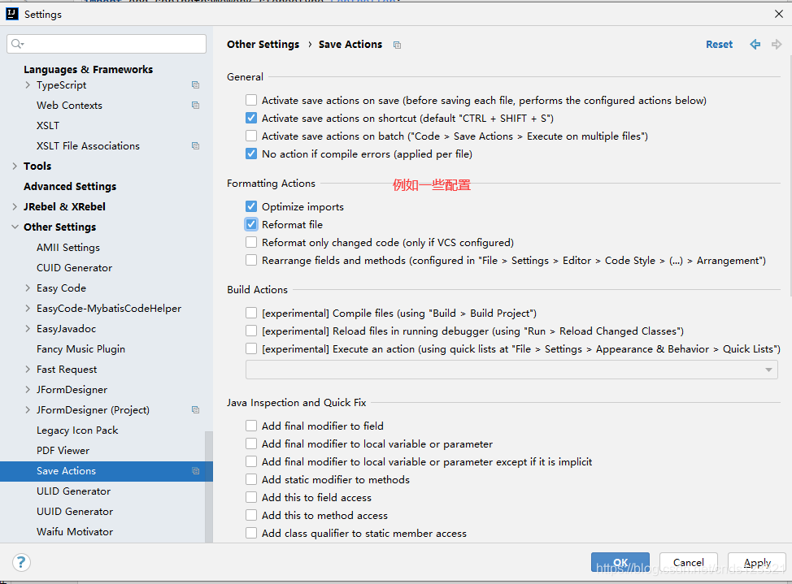Check Add this to field access
The width and height of the screenshot is (792, 584).
(251, 497)
